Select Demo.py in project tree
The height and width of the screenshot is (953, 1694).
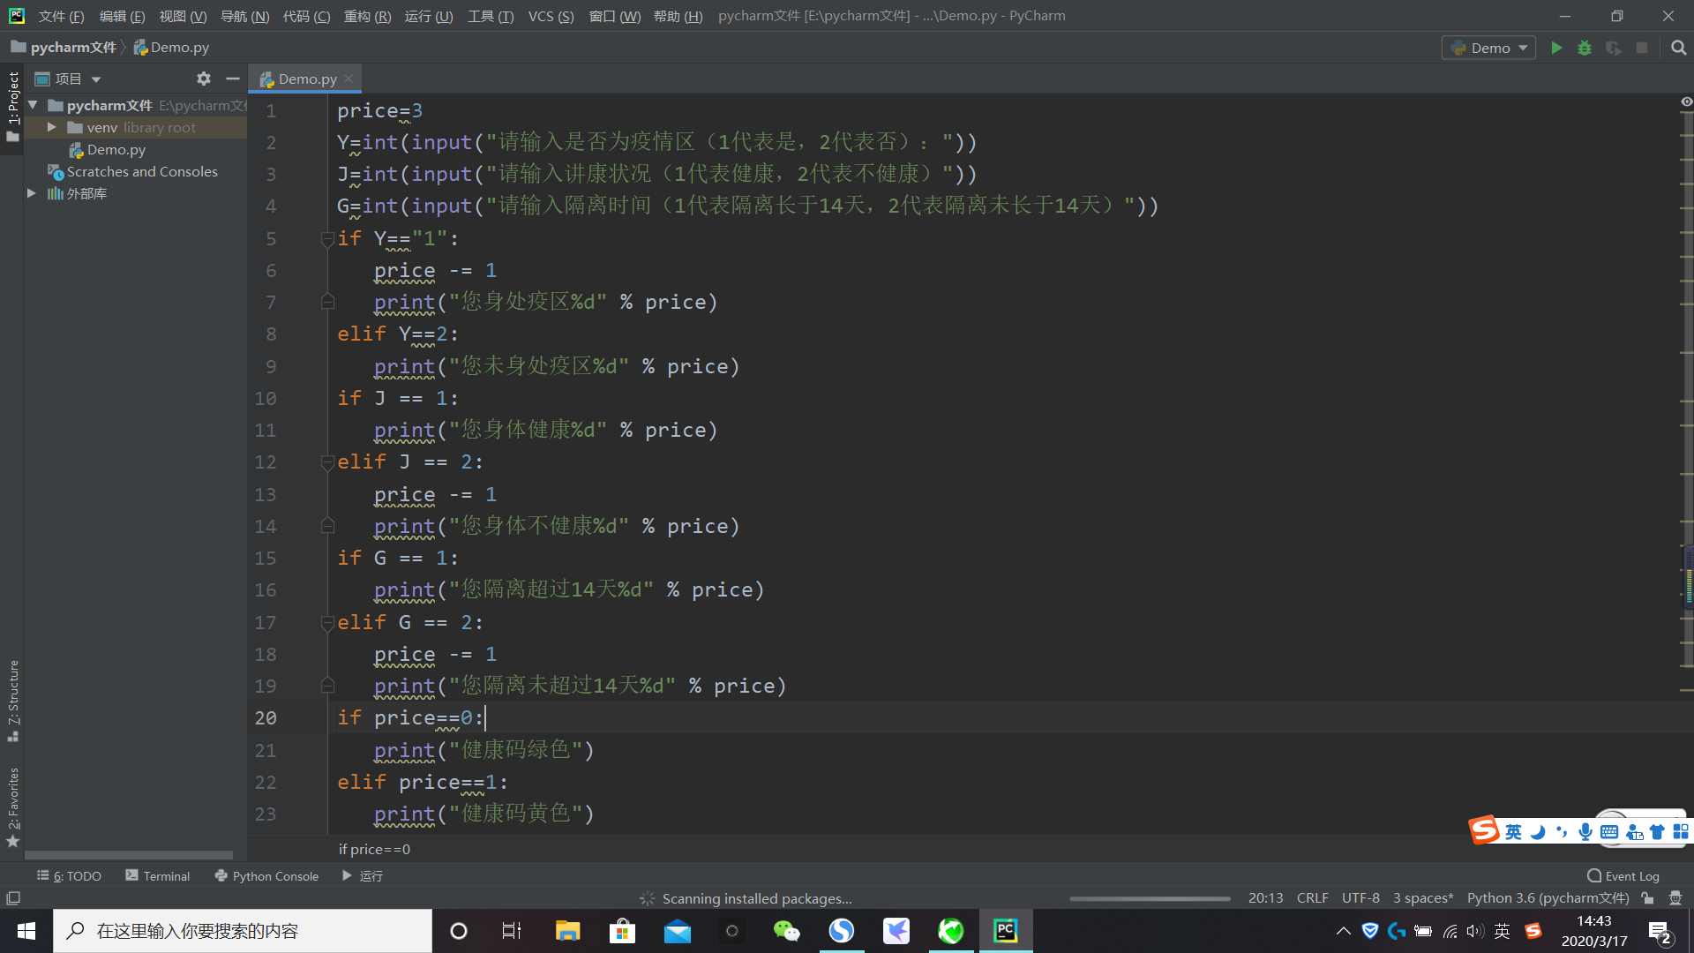(x=116, y=149)
